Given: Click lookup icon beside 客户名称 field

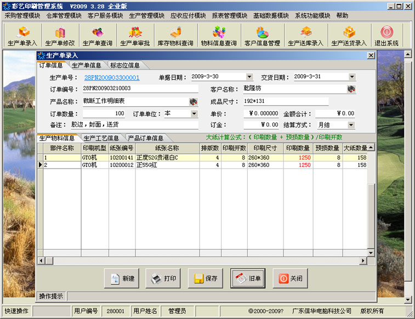Looking at the screenshot, I should pyautogui.click(x=351, y=89).
